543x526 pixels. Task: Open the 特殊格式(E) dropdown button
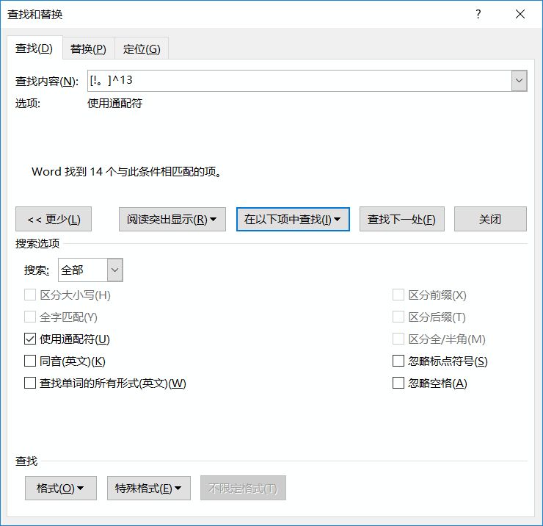[149, 489]
